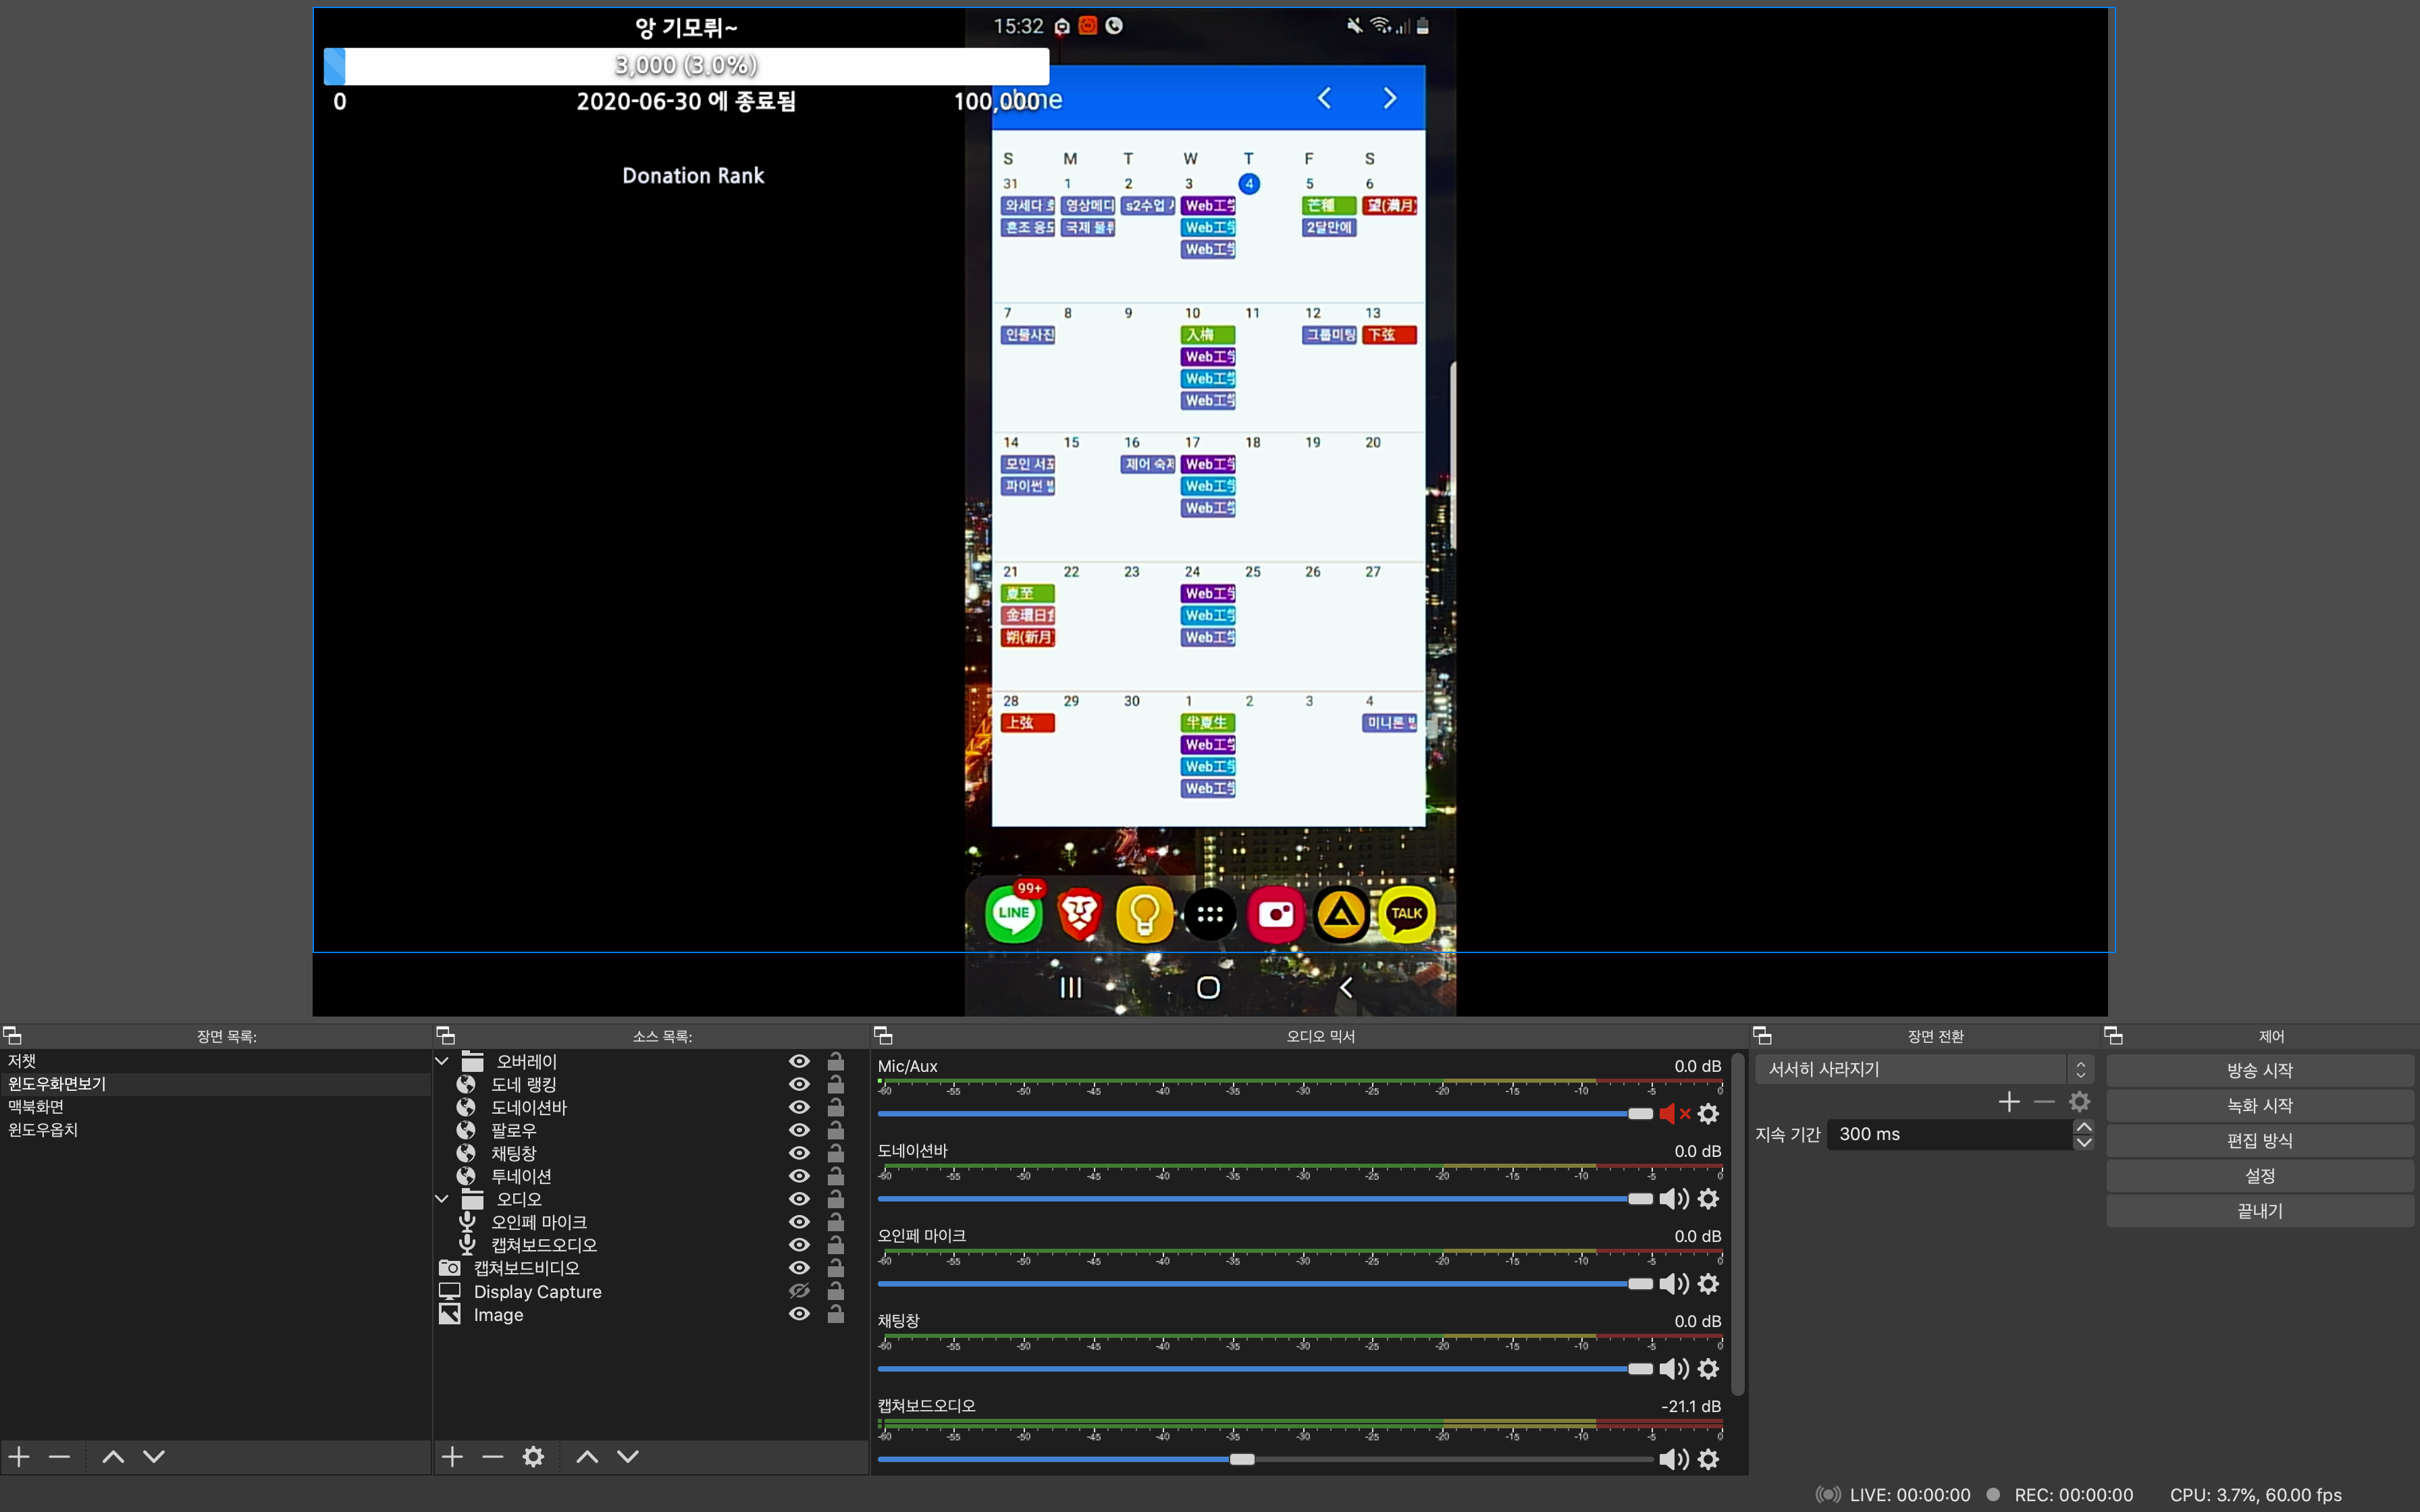Click the 녹화 시작 button
The image size is (2420, 1512).
coord(2259,1105)
